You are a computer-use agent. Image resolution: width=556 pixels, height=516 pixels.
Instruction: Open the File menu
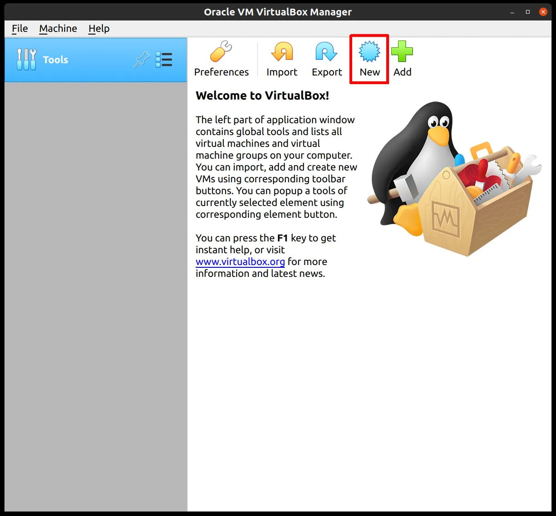pyautogui.click(x=20, y=29)
